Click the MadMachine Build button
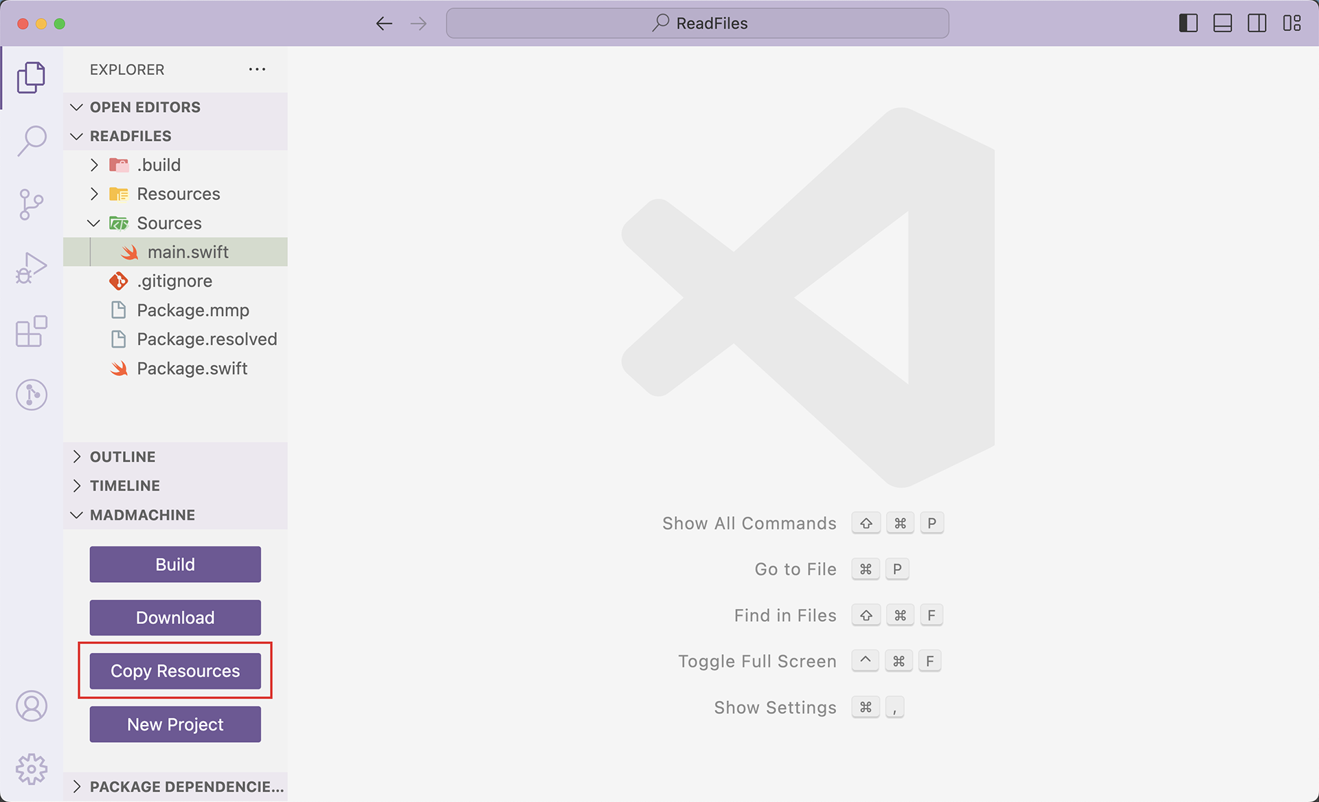1319x802 pixels. coord(175,564)
